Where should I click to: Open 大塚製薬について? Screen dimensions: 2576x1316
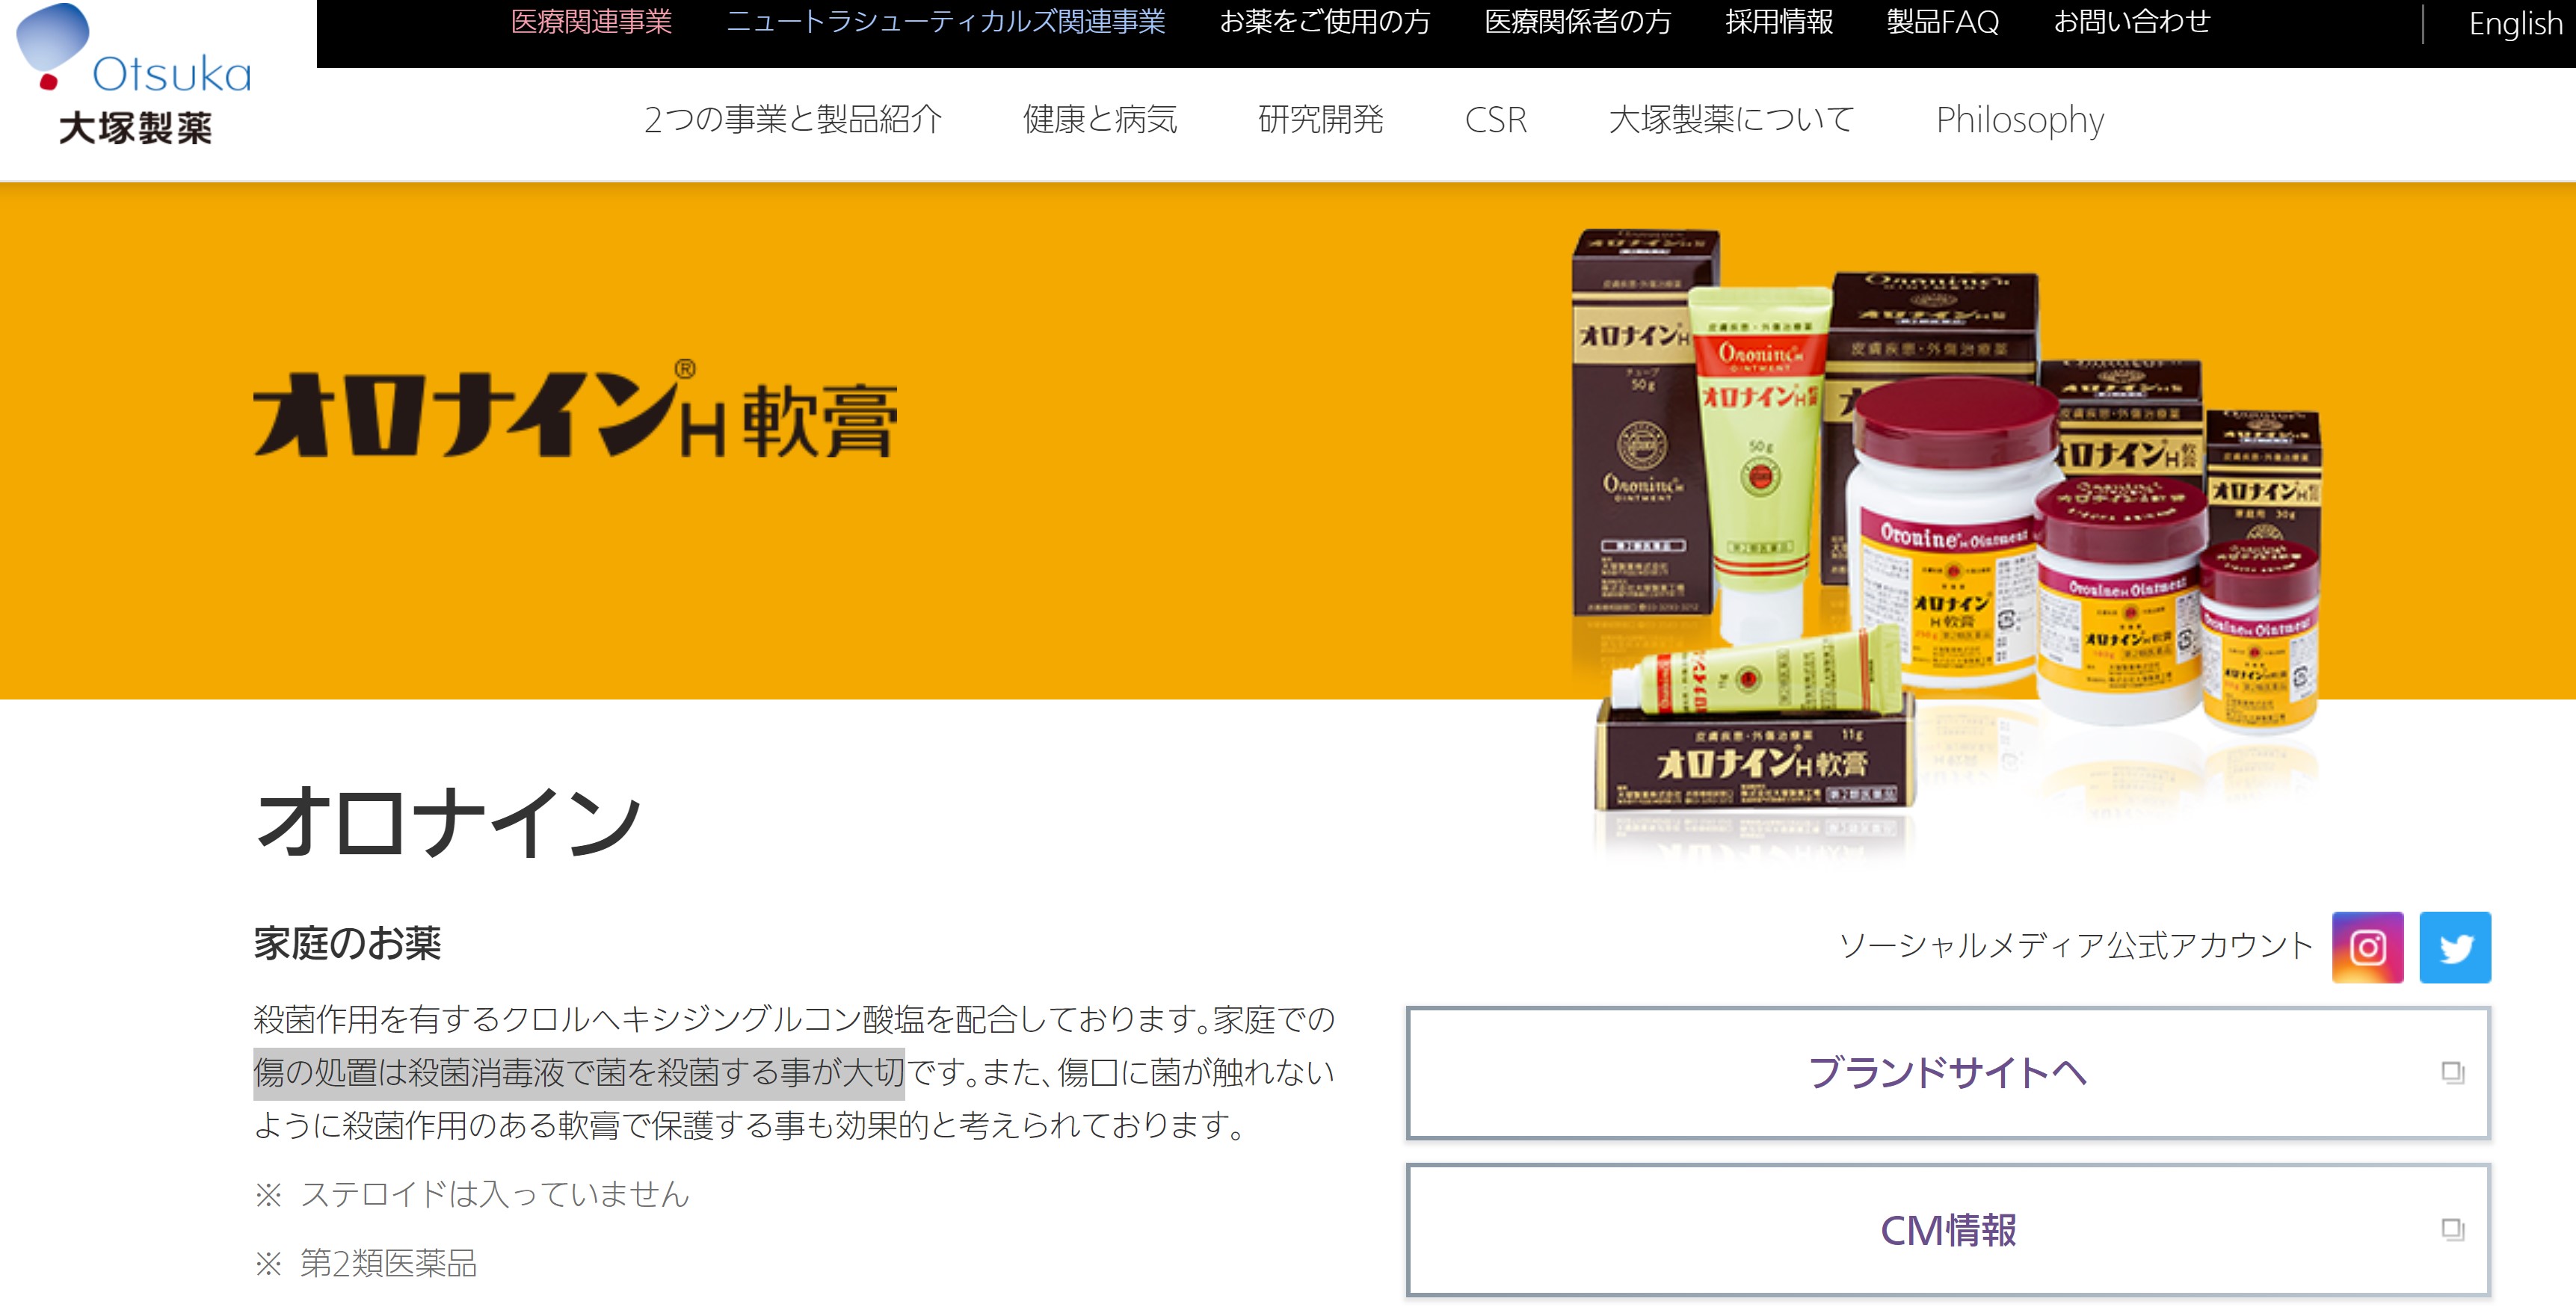pos(1731,120)
